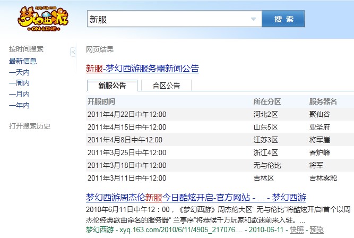Switch to the 新服公告 tab
This screenshot has height=238, width=354.
click(x=112, y=86)
